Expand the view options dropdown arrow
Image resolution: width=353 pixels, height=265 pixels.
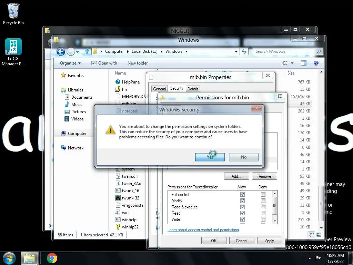point(292,63)
